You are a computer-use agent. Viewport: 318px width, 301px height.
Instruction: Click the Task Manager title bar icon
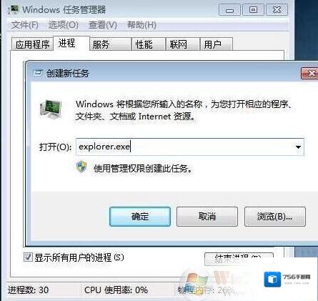pyautogui.click(x=14, y=10)
